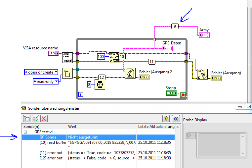Image resolution: width=252 pixels, height=168 pixels.
Task: Click the Stopp boolean terminal
Action: pos(171,93)
